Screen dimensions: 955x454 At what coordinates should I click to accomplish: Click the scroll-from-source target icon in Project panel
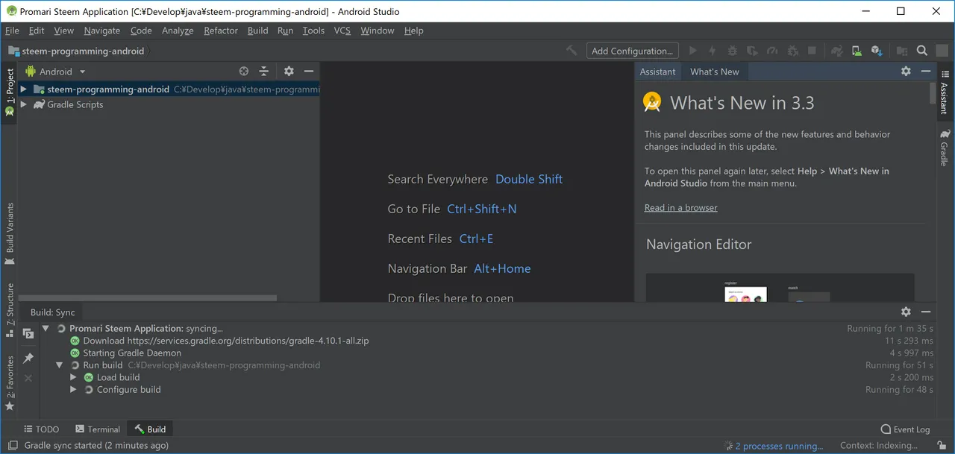tap(244, 72)
